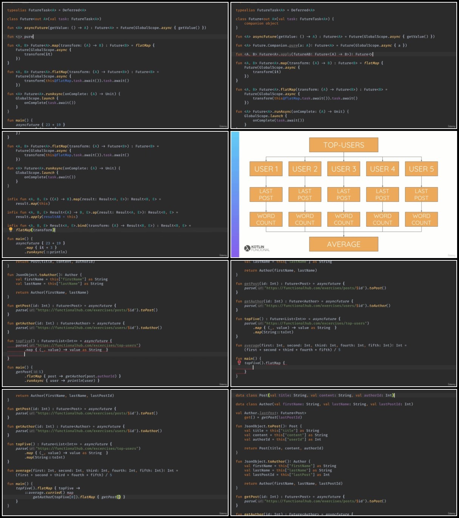Viewport: 459px width, 518px height.
Task: Select the TOP-USERS box in the diagram
Action: coord(343,145)
